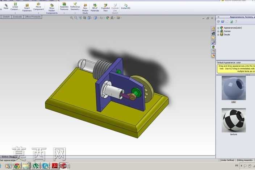The width and height of the screenshot is (255, 170).
Task: Open the bottom task pane tab icon
Action: pyautogui.click(x=213, y=56)
